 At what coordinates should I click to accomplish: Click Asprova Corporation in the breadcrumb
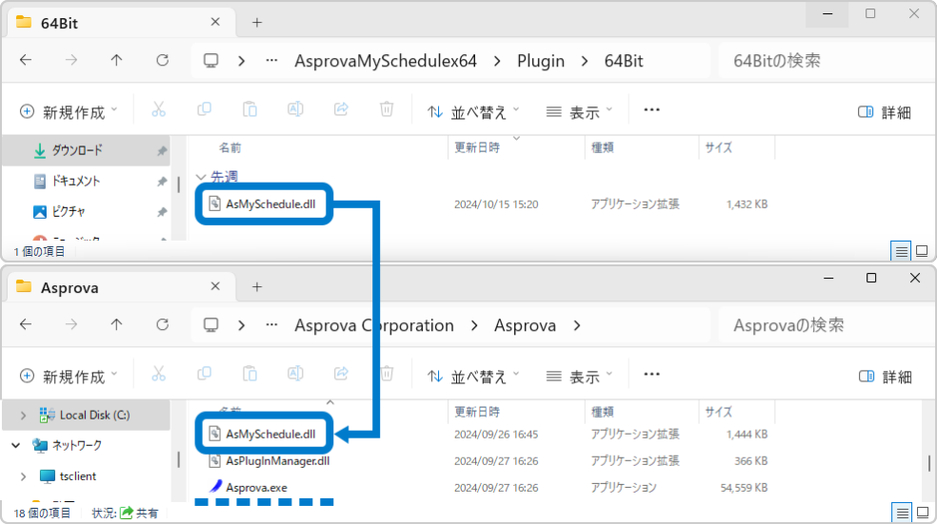pyautogui.click(x=374, y=325)
